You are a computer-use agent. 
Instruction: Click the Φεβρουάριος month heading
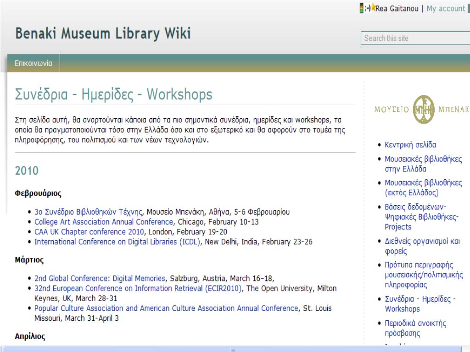coord(38,193)
